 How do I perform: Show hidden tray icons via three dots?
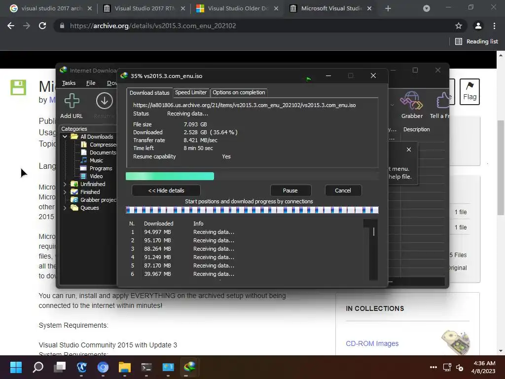point(433,367)
